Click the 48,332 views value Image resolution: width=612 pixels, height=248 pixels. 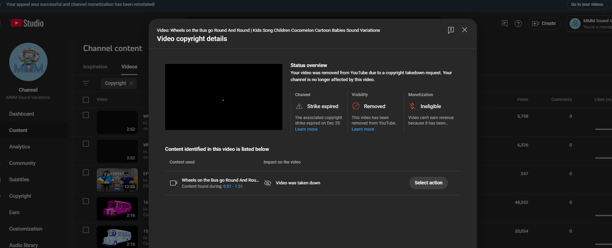tap(522, 203)
